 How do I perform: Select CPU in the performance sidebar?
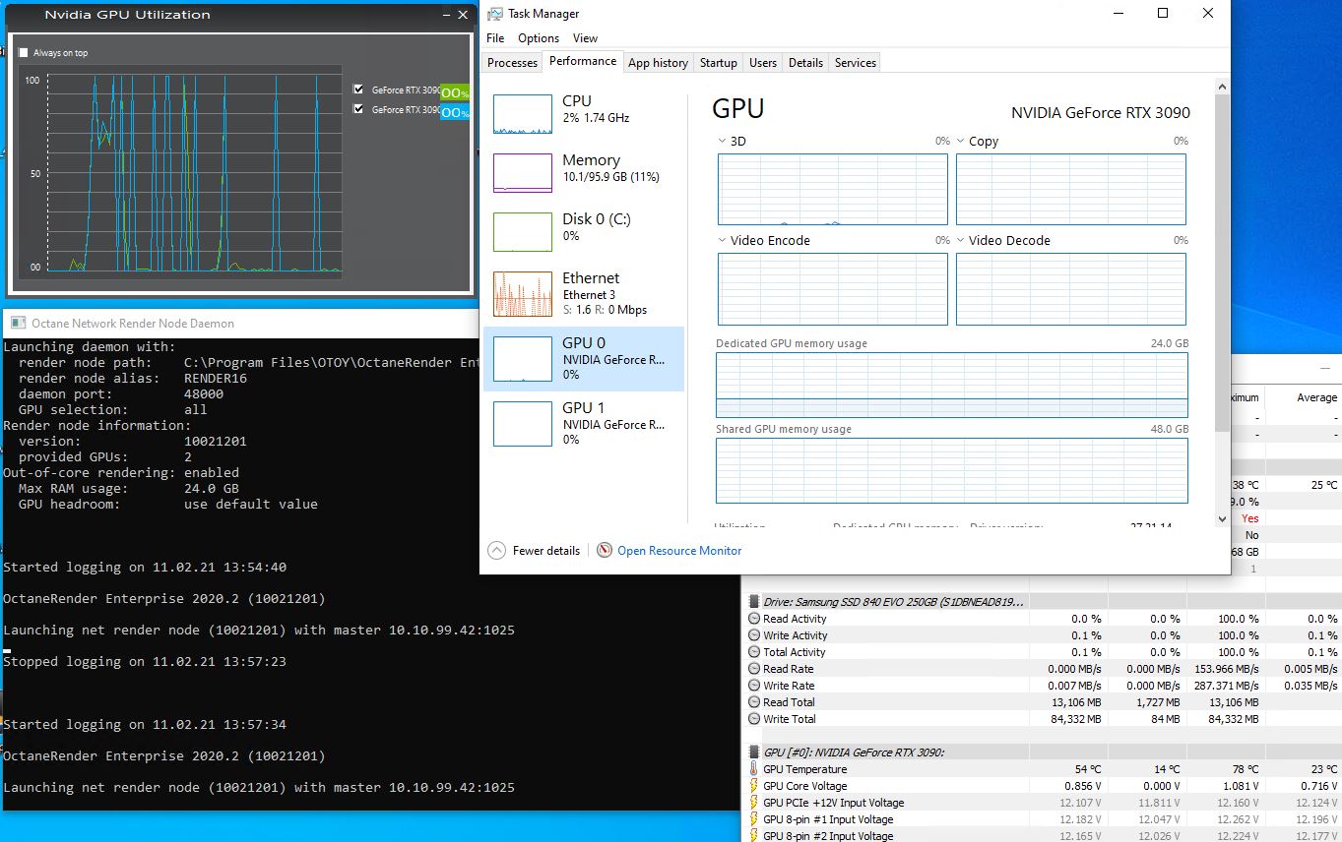(x=583, y=114)
